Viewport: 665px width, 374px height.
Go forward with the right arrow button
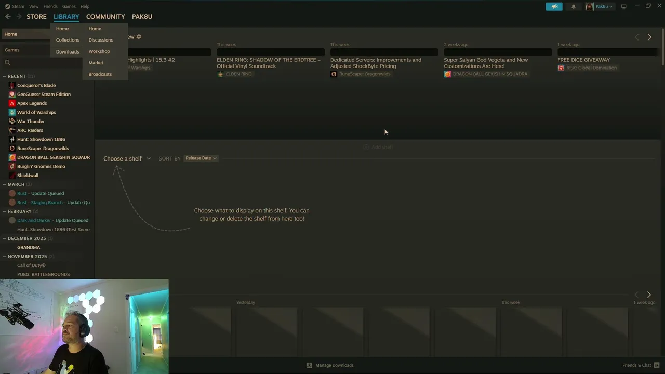click(x=19, y=17)
